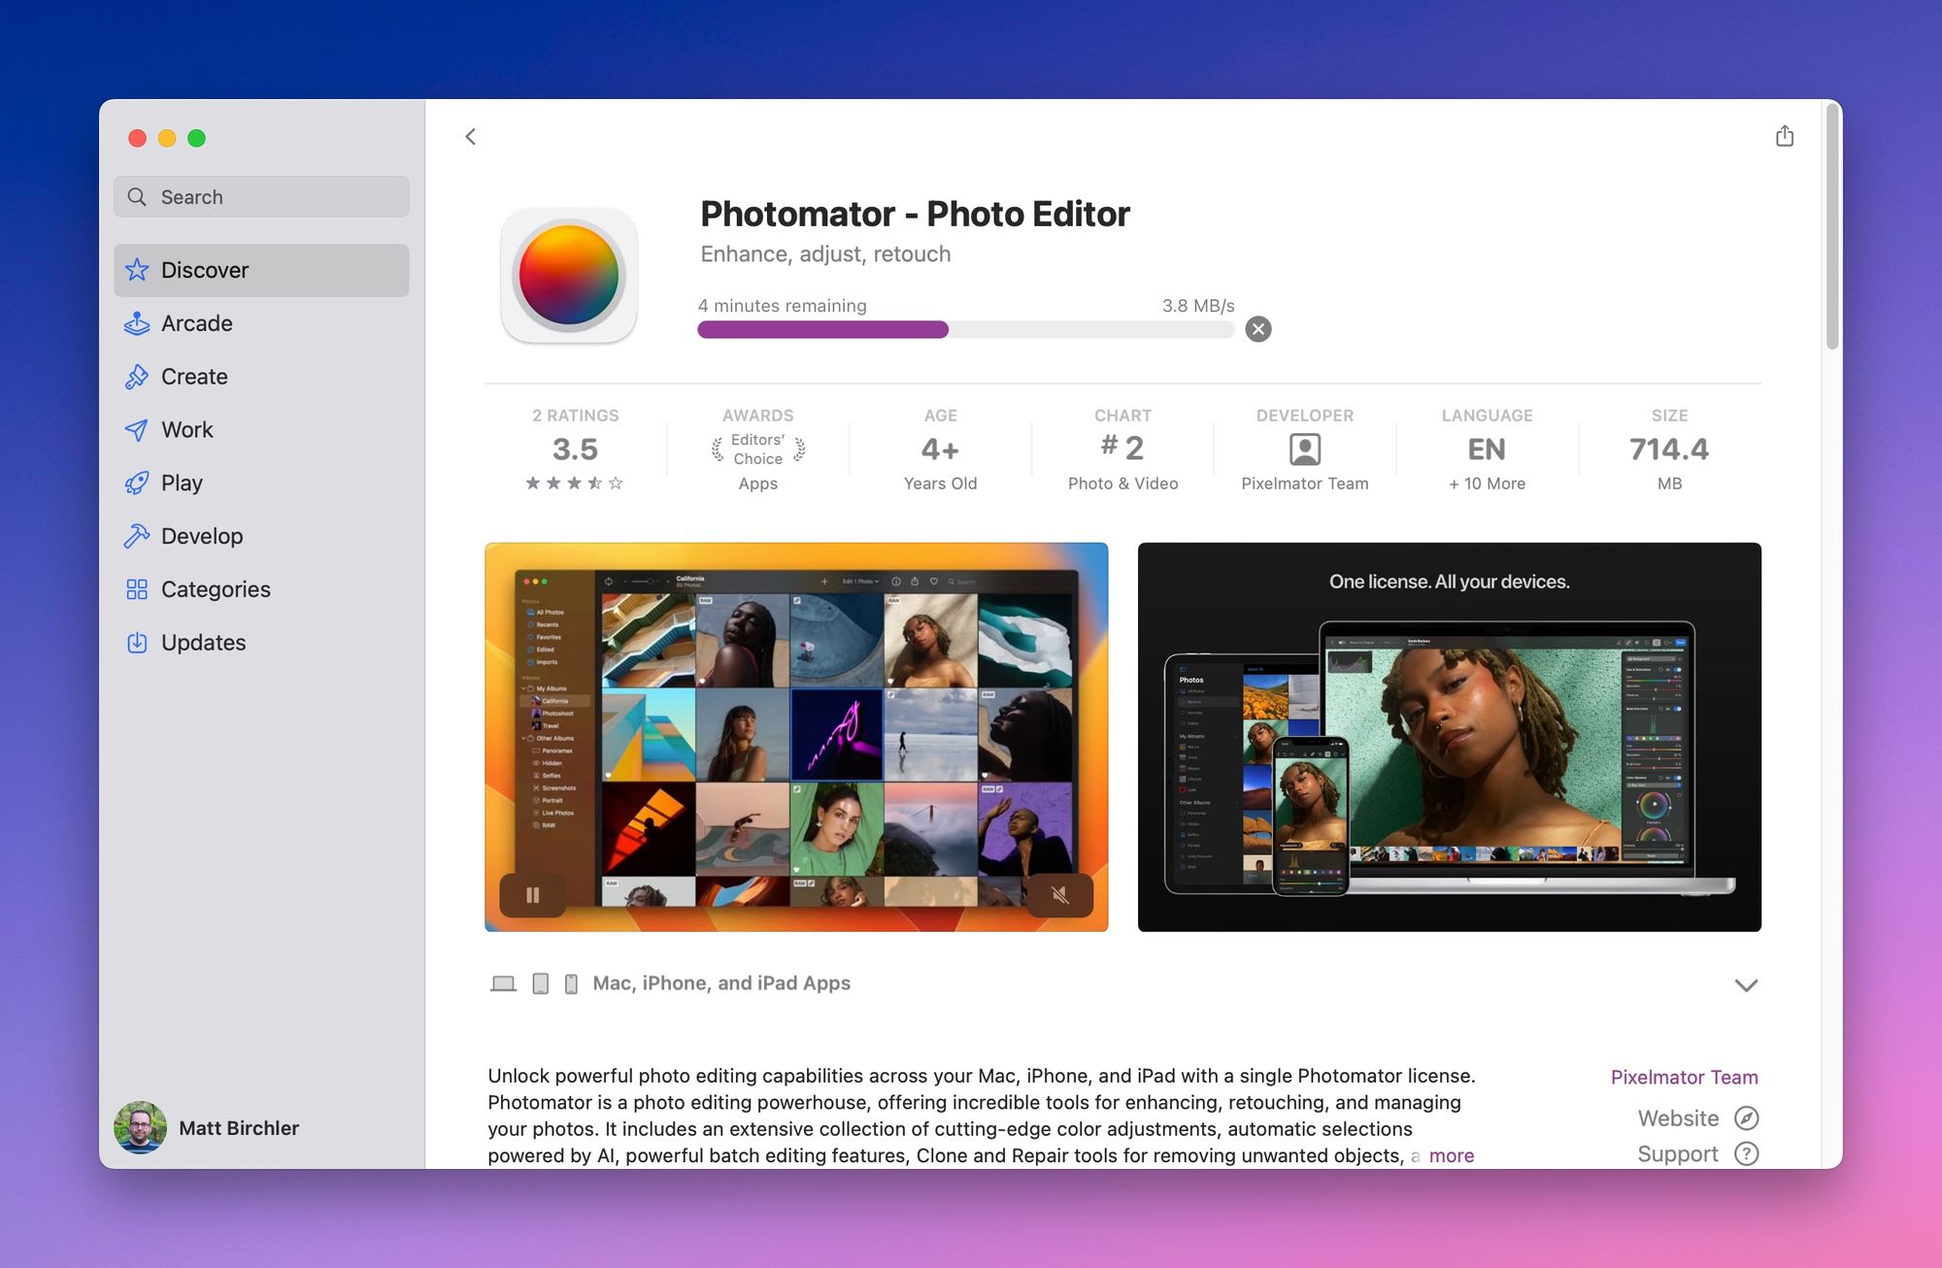Click '4 minutes remaining' text

pyautogui.click(x=783, y=306)
